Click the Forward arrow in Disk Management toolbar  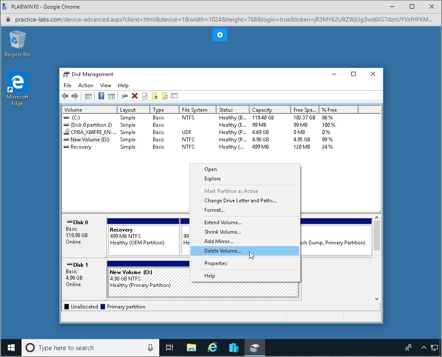pyautogui.click(x=75, y=96)
